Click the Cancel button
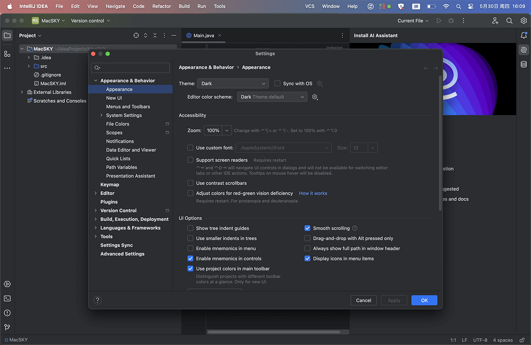 (364, 300)
